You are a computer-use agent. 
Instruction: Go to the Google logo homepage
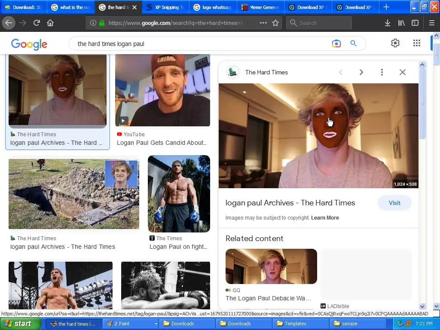29,44
